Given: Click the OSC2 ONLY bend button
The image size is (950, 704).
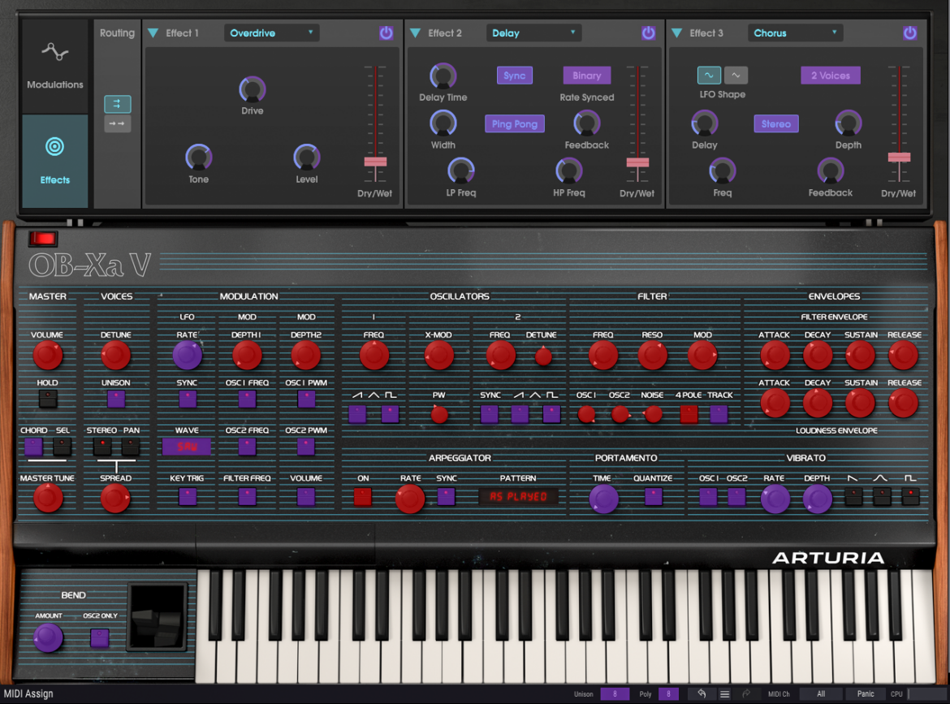Looking at the screenshot, I should (99, 637).
